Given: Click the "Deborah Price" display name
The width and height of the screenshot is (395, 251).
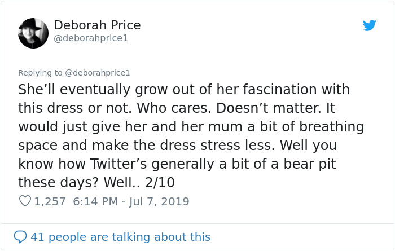Looking at the screenshot, I should pos(97,25).
